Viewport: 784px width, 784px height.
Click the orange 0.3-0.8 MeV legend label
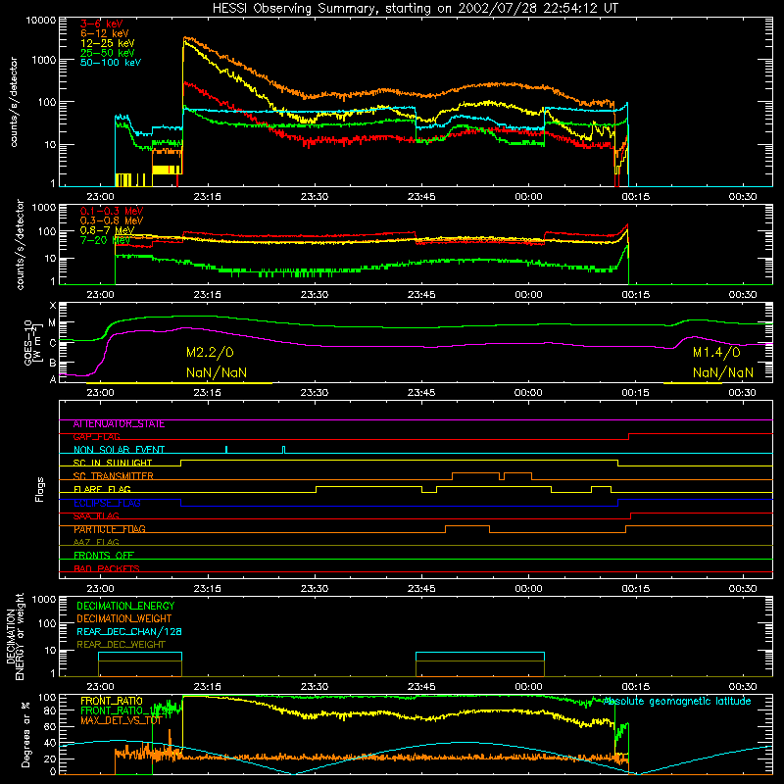click(112, 220)
